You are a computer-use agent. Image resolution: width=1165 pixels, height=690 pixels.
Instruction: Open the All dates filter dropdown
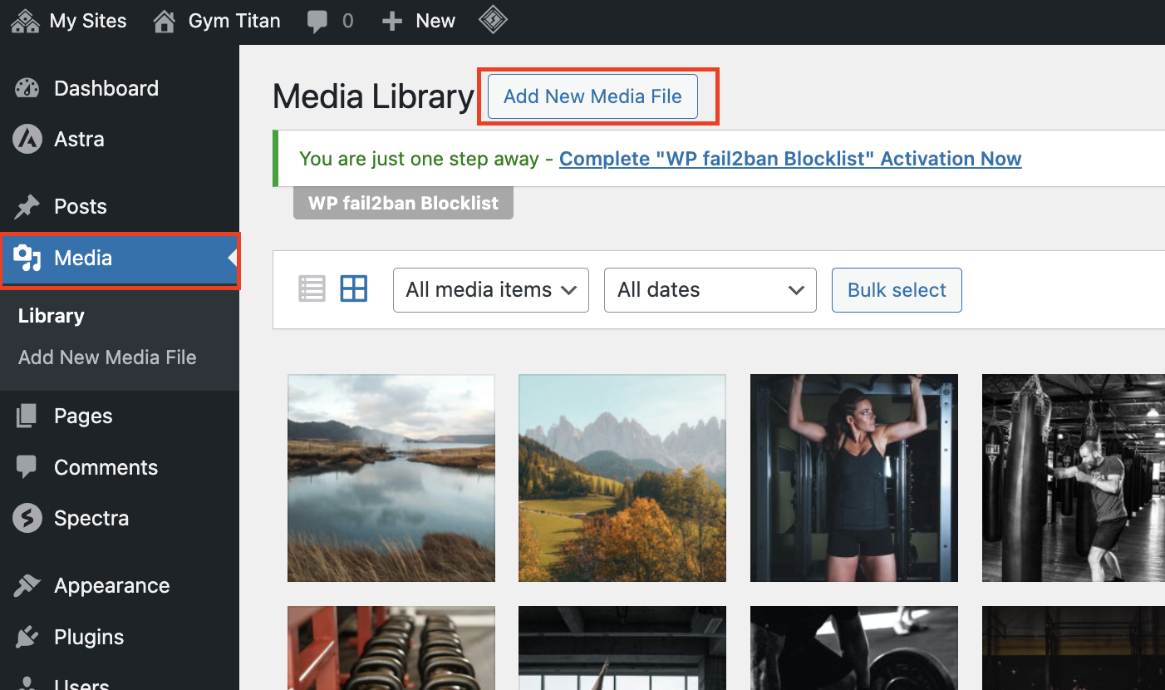710,290
